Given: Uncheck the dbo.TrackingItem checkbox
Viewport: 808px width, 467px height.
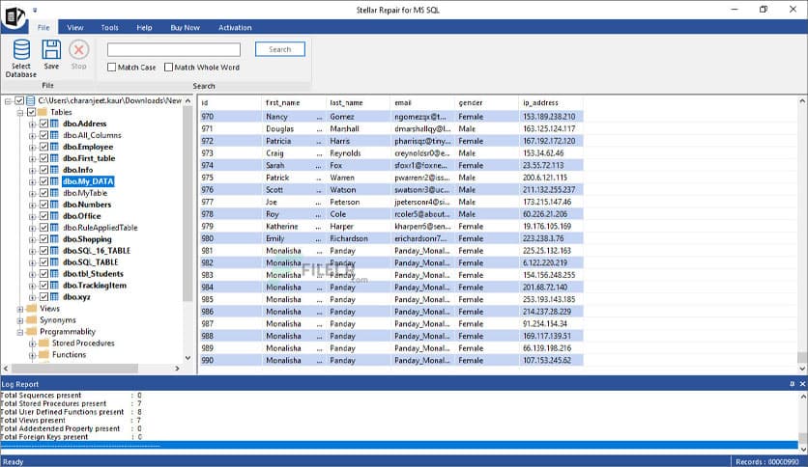Looking at the screenshot, I should click(43, 286).
